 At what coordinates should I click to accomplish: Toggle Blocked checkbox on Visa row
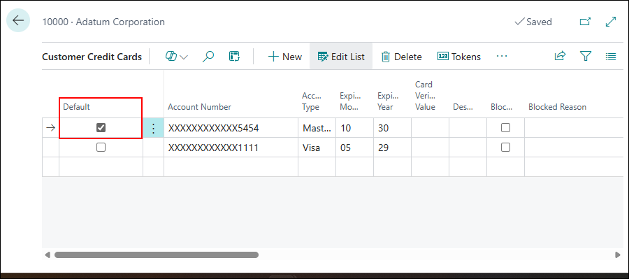(x=506, y=148)
